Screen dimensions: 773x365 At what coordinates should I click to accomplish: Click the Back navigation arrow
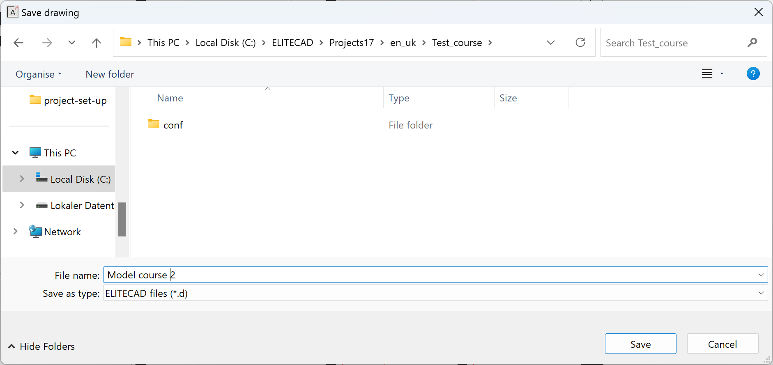click(x=18, y=43)
